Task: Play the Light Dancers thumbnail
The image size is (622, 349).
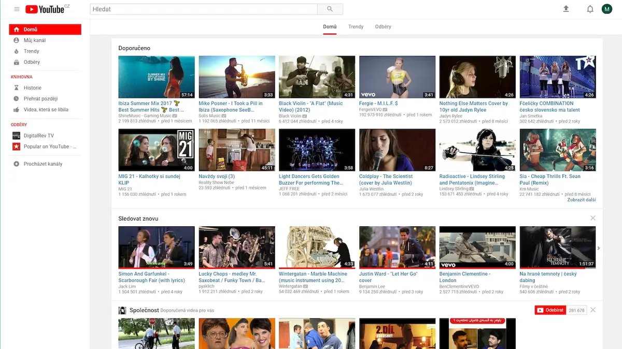Action: tap(317, 150)
